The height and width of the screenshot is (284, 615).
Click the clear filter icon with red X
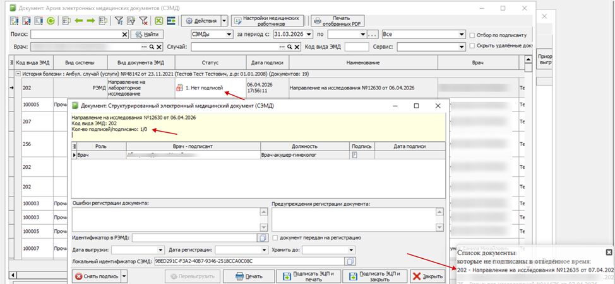click(143, 21)
